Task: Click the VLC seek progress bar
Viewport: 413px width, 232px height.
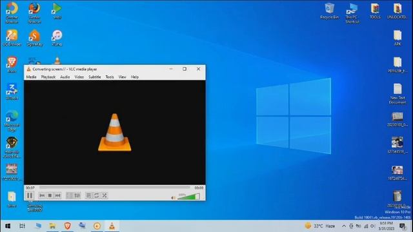Action: [x=115, y=188]
